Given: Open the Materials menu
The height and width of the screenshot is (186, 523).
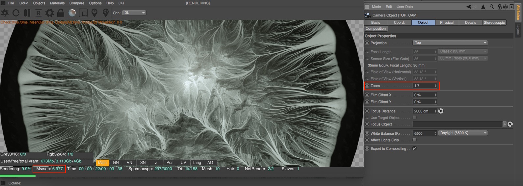Looking at the screenshot, I should click(57, 3).
